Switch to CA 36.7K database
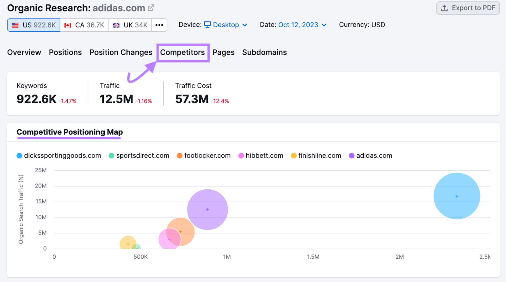The width and height of the screenshot is (506, 282). coord(84,25)
